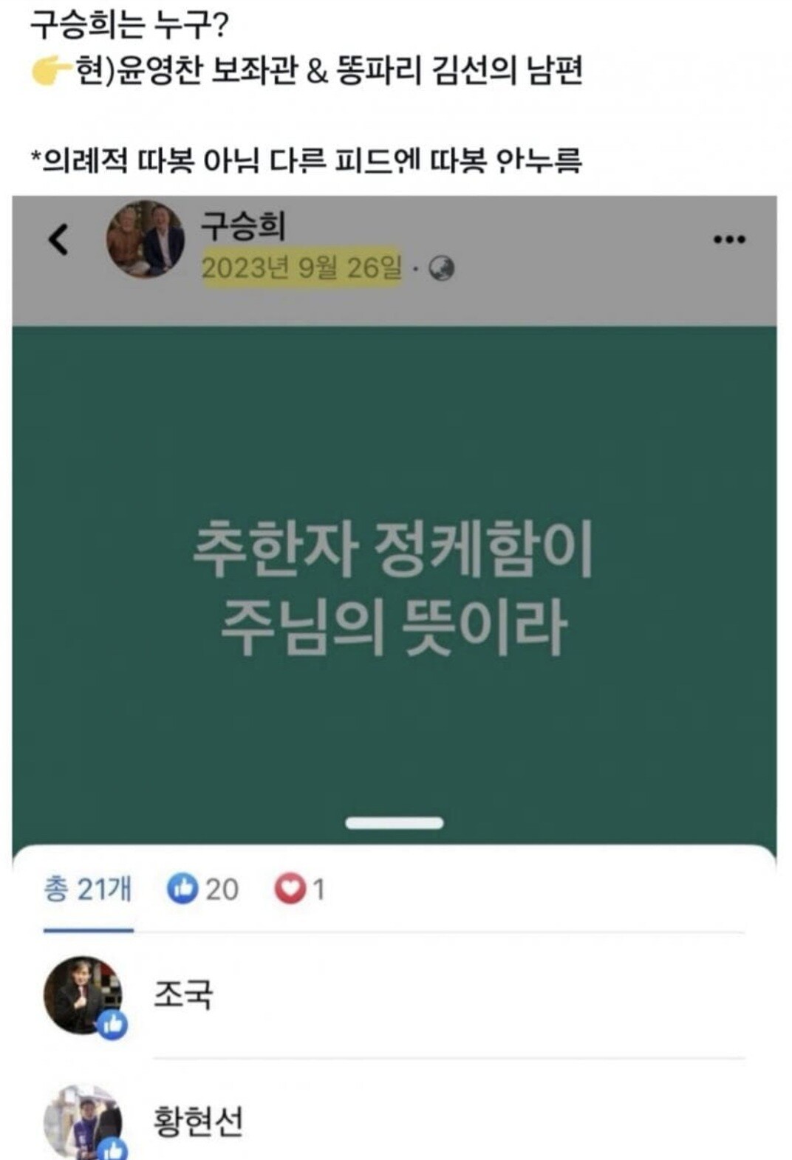
Task: Open 조국 name in reactions list
Action: pos(183,994)
